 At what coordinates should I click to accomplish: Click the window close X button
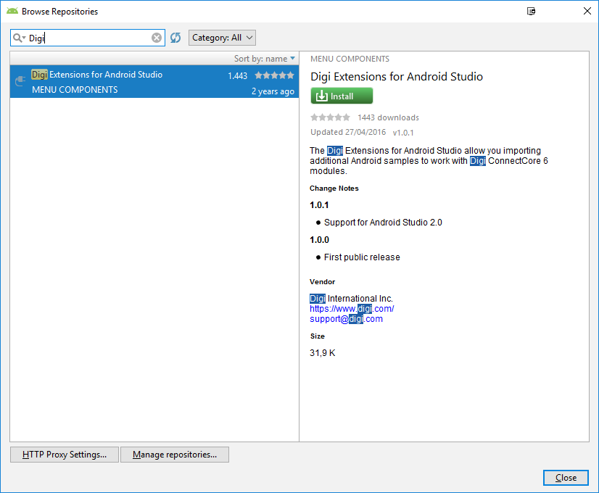[x=587, y=11]
